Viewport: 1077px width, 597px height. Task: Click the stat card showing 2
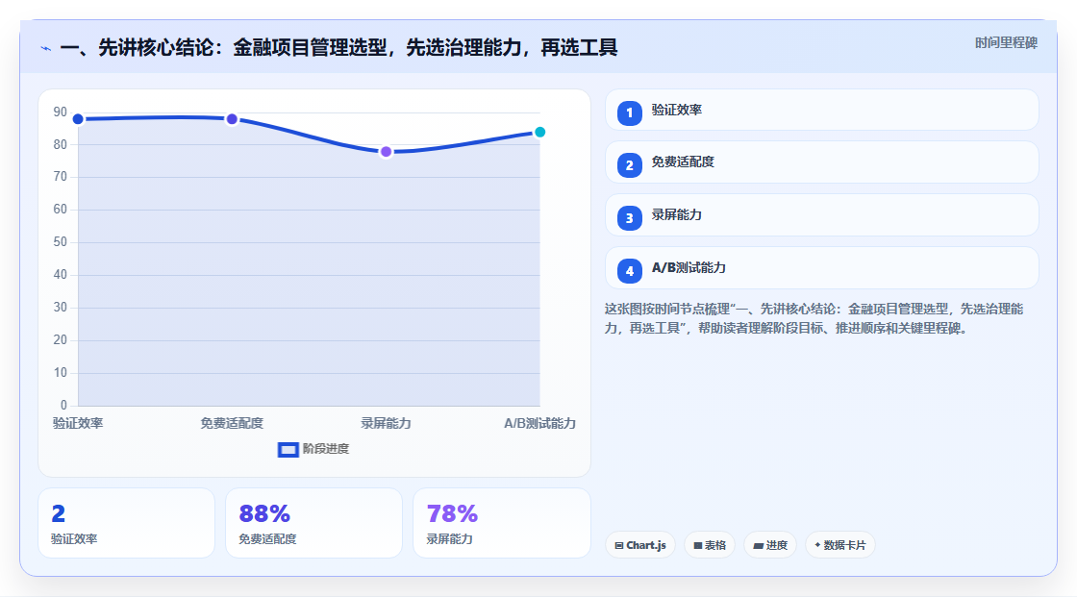[x=126, y=524]
